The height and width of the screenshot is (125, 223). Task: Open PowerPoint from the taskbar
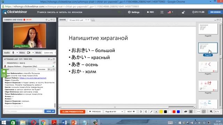(74, 122)
